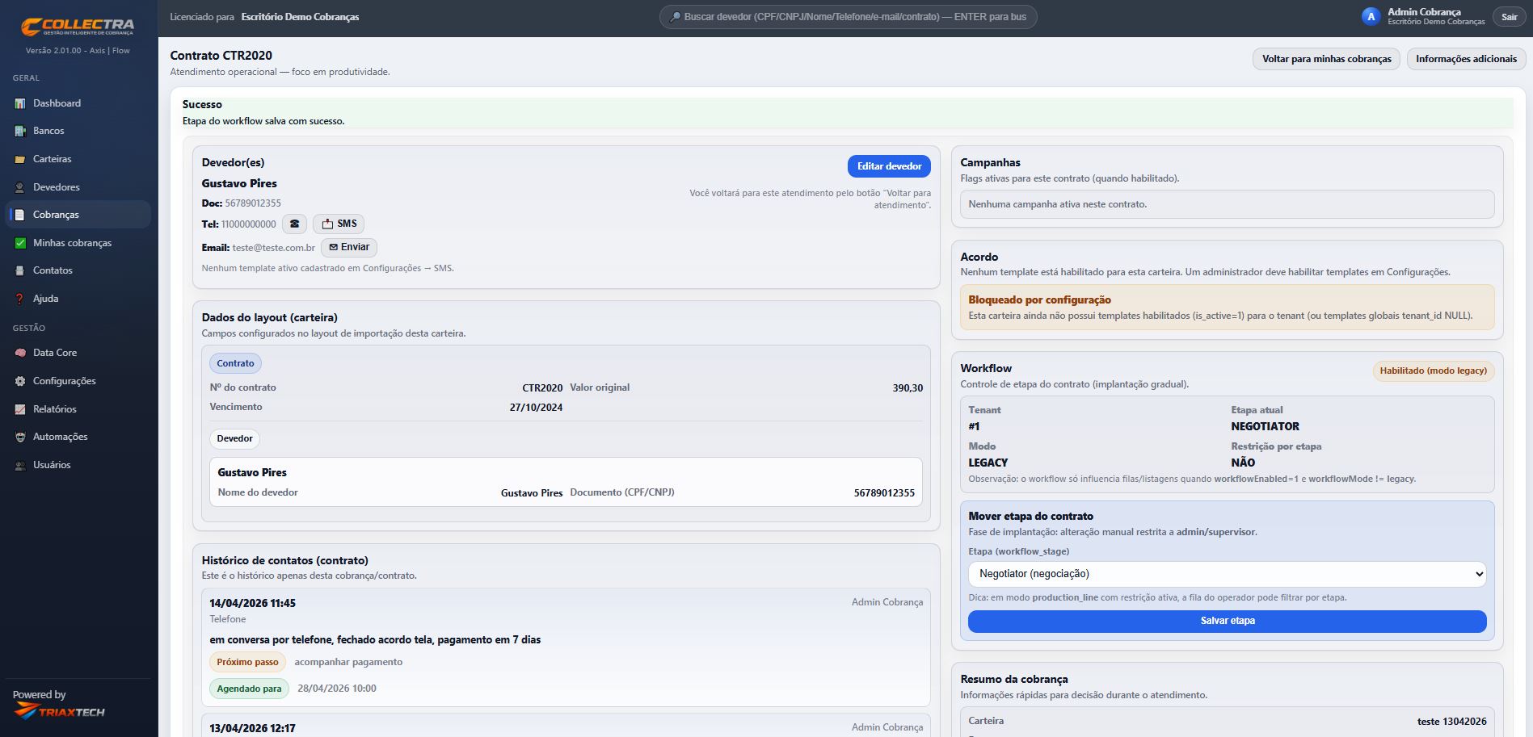Image resolution: width=1533 pixels, height=737 pixels.
Task: Open Dashboard from the sidebar
Action: click(x=78, y=103)
